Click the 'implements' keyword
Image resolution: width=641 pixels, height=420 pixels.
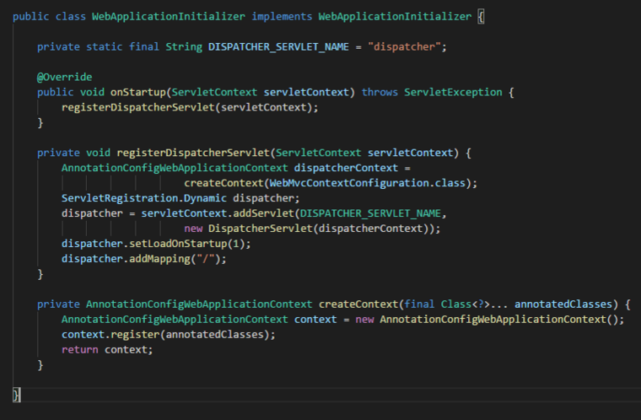coord(282,17)
